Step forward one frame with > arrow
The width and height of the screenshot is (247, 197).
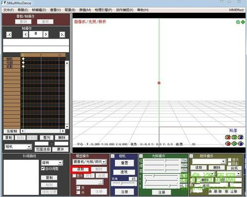tap(46, 34)
